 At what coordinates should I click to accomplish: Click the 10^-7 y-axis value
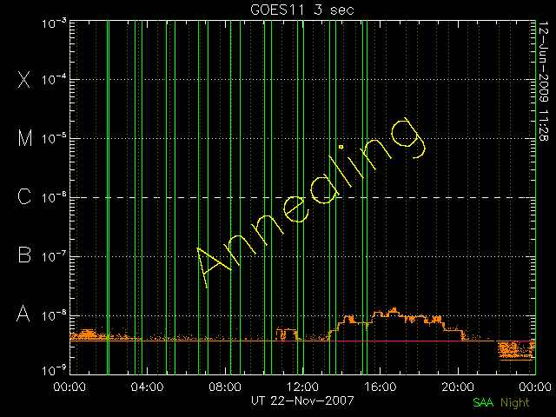click(54, 256)
